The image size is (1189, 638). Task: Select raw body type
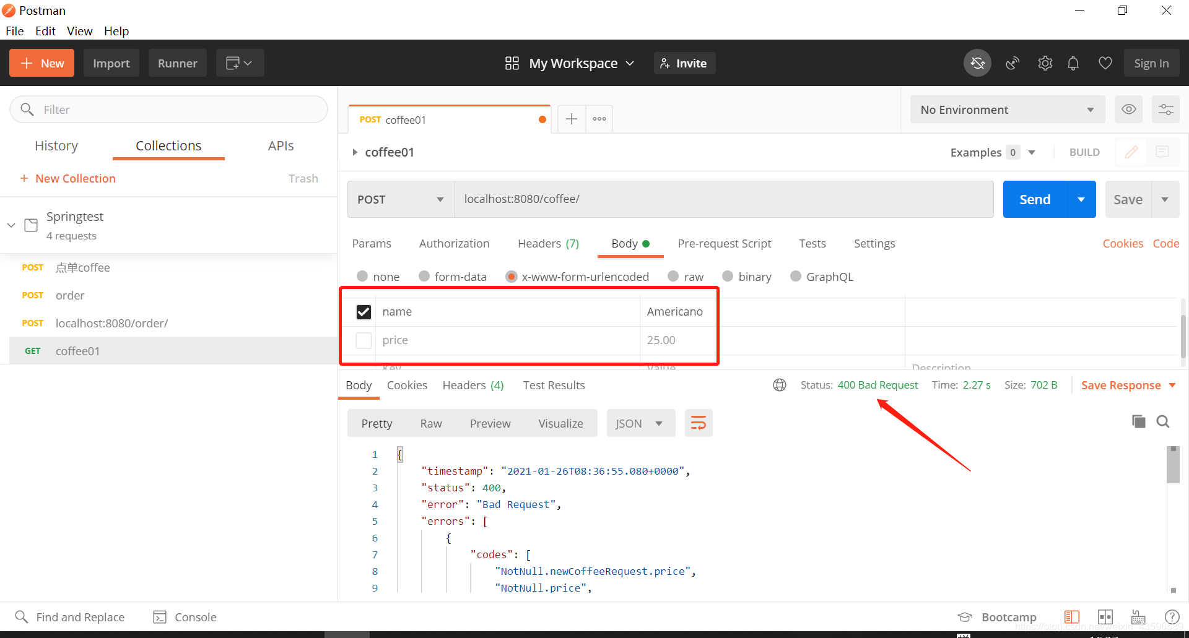click(673, 276)
